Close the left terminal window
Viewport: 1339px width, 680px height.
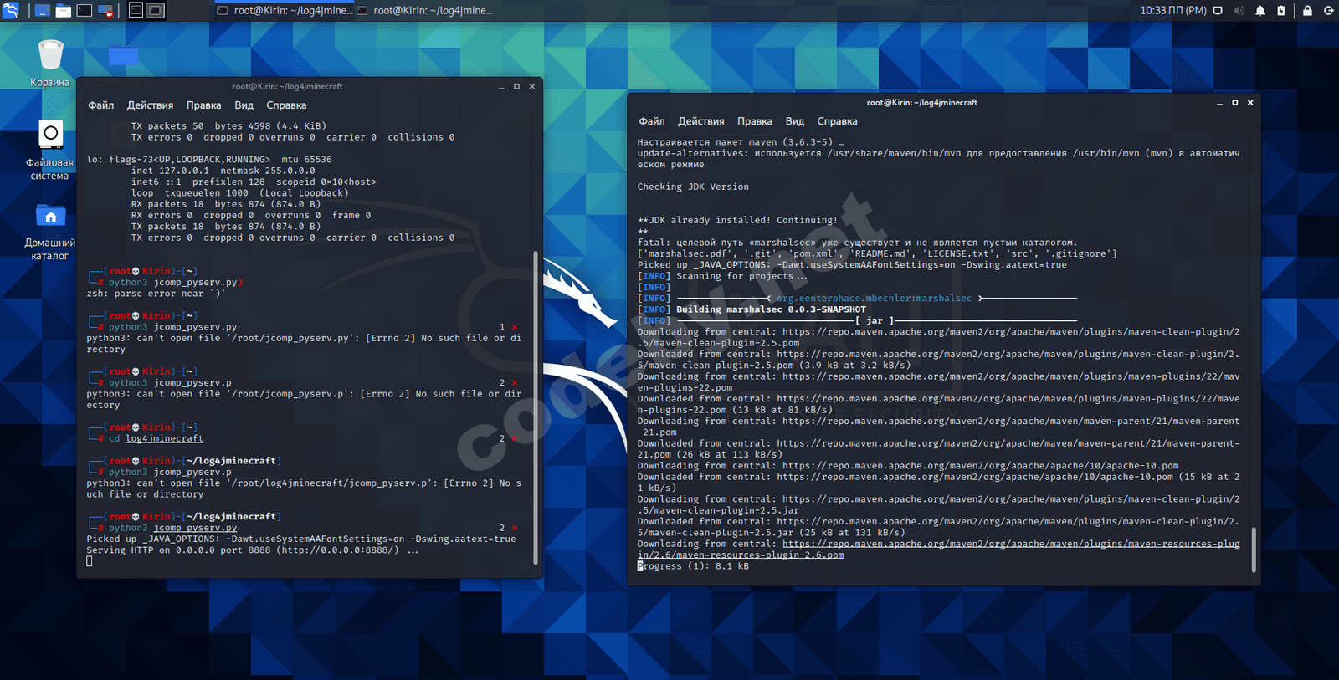[x=531, y=86]
